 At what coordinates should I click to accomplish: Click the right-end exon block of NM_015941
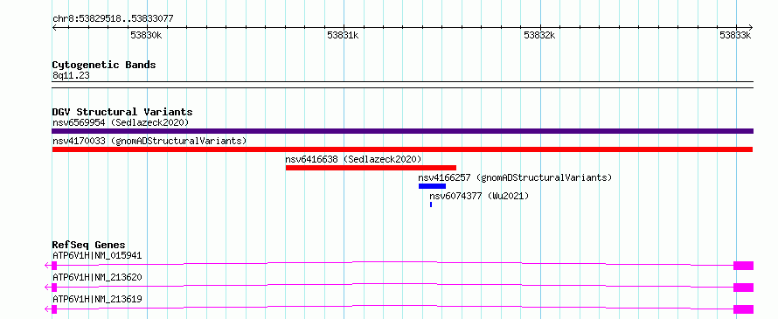click(743, 266)
